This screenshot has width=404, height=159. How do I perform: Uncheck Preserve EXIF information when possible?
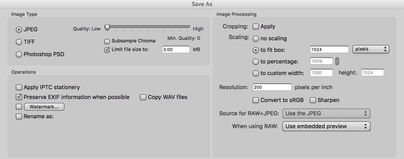(19, 97)
